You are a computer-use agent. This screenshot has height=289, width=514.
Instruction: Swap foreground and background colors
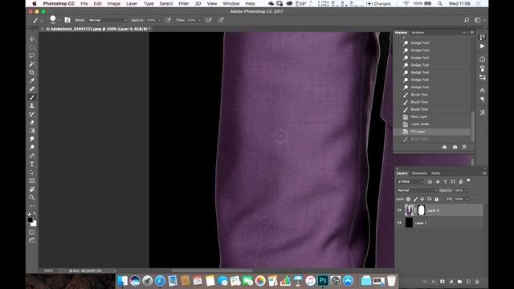point(35,214)
